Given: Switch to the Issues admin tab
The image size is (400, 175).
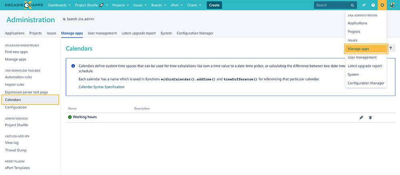Looking at the screenshot, I should [51, 33].
